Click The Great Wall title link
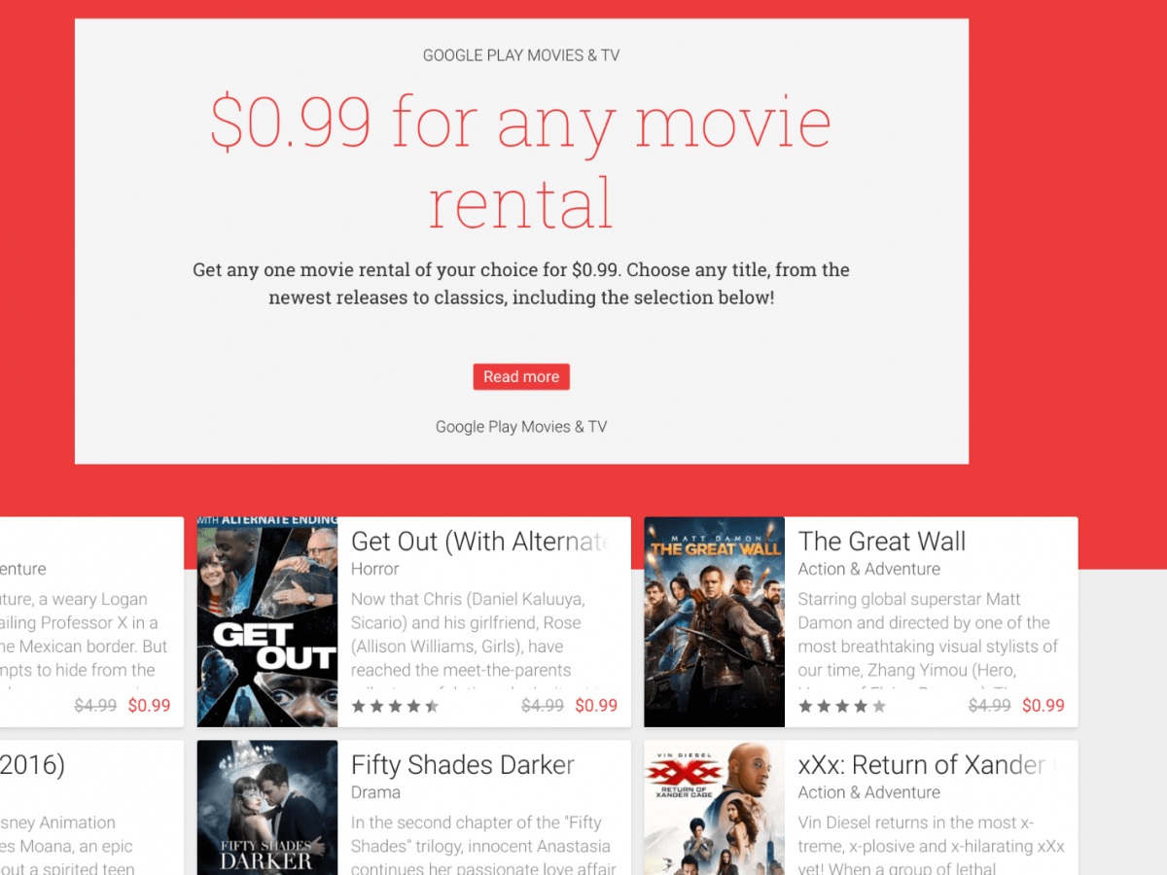The width and height of the screenshot is (1167, 875). [x=882, y=542]
